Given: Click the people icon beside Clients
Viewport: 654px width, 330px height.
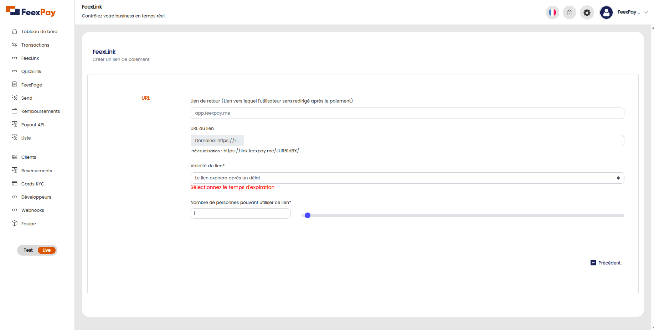Looking at the screenshot, I should click(x=15, y=157).
